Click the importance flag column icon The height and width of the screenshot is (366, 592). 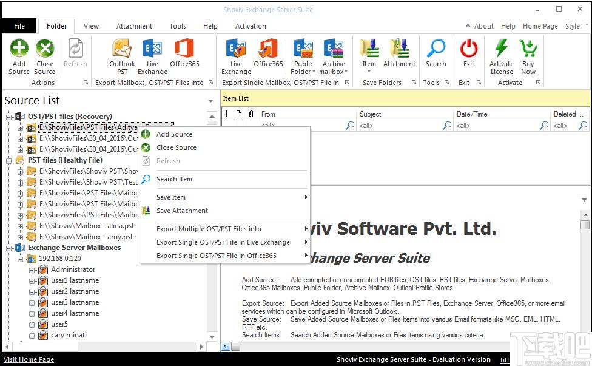[x=226, y=114]
